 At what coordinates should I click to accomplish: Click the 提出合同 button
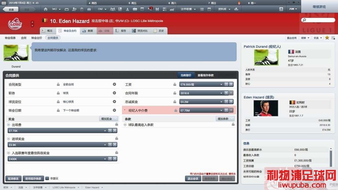coord(292,38)
